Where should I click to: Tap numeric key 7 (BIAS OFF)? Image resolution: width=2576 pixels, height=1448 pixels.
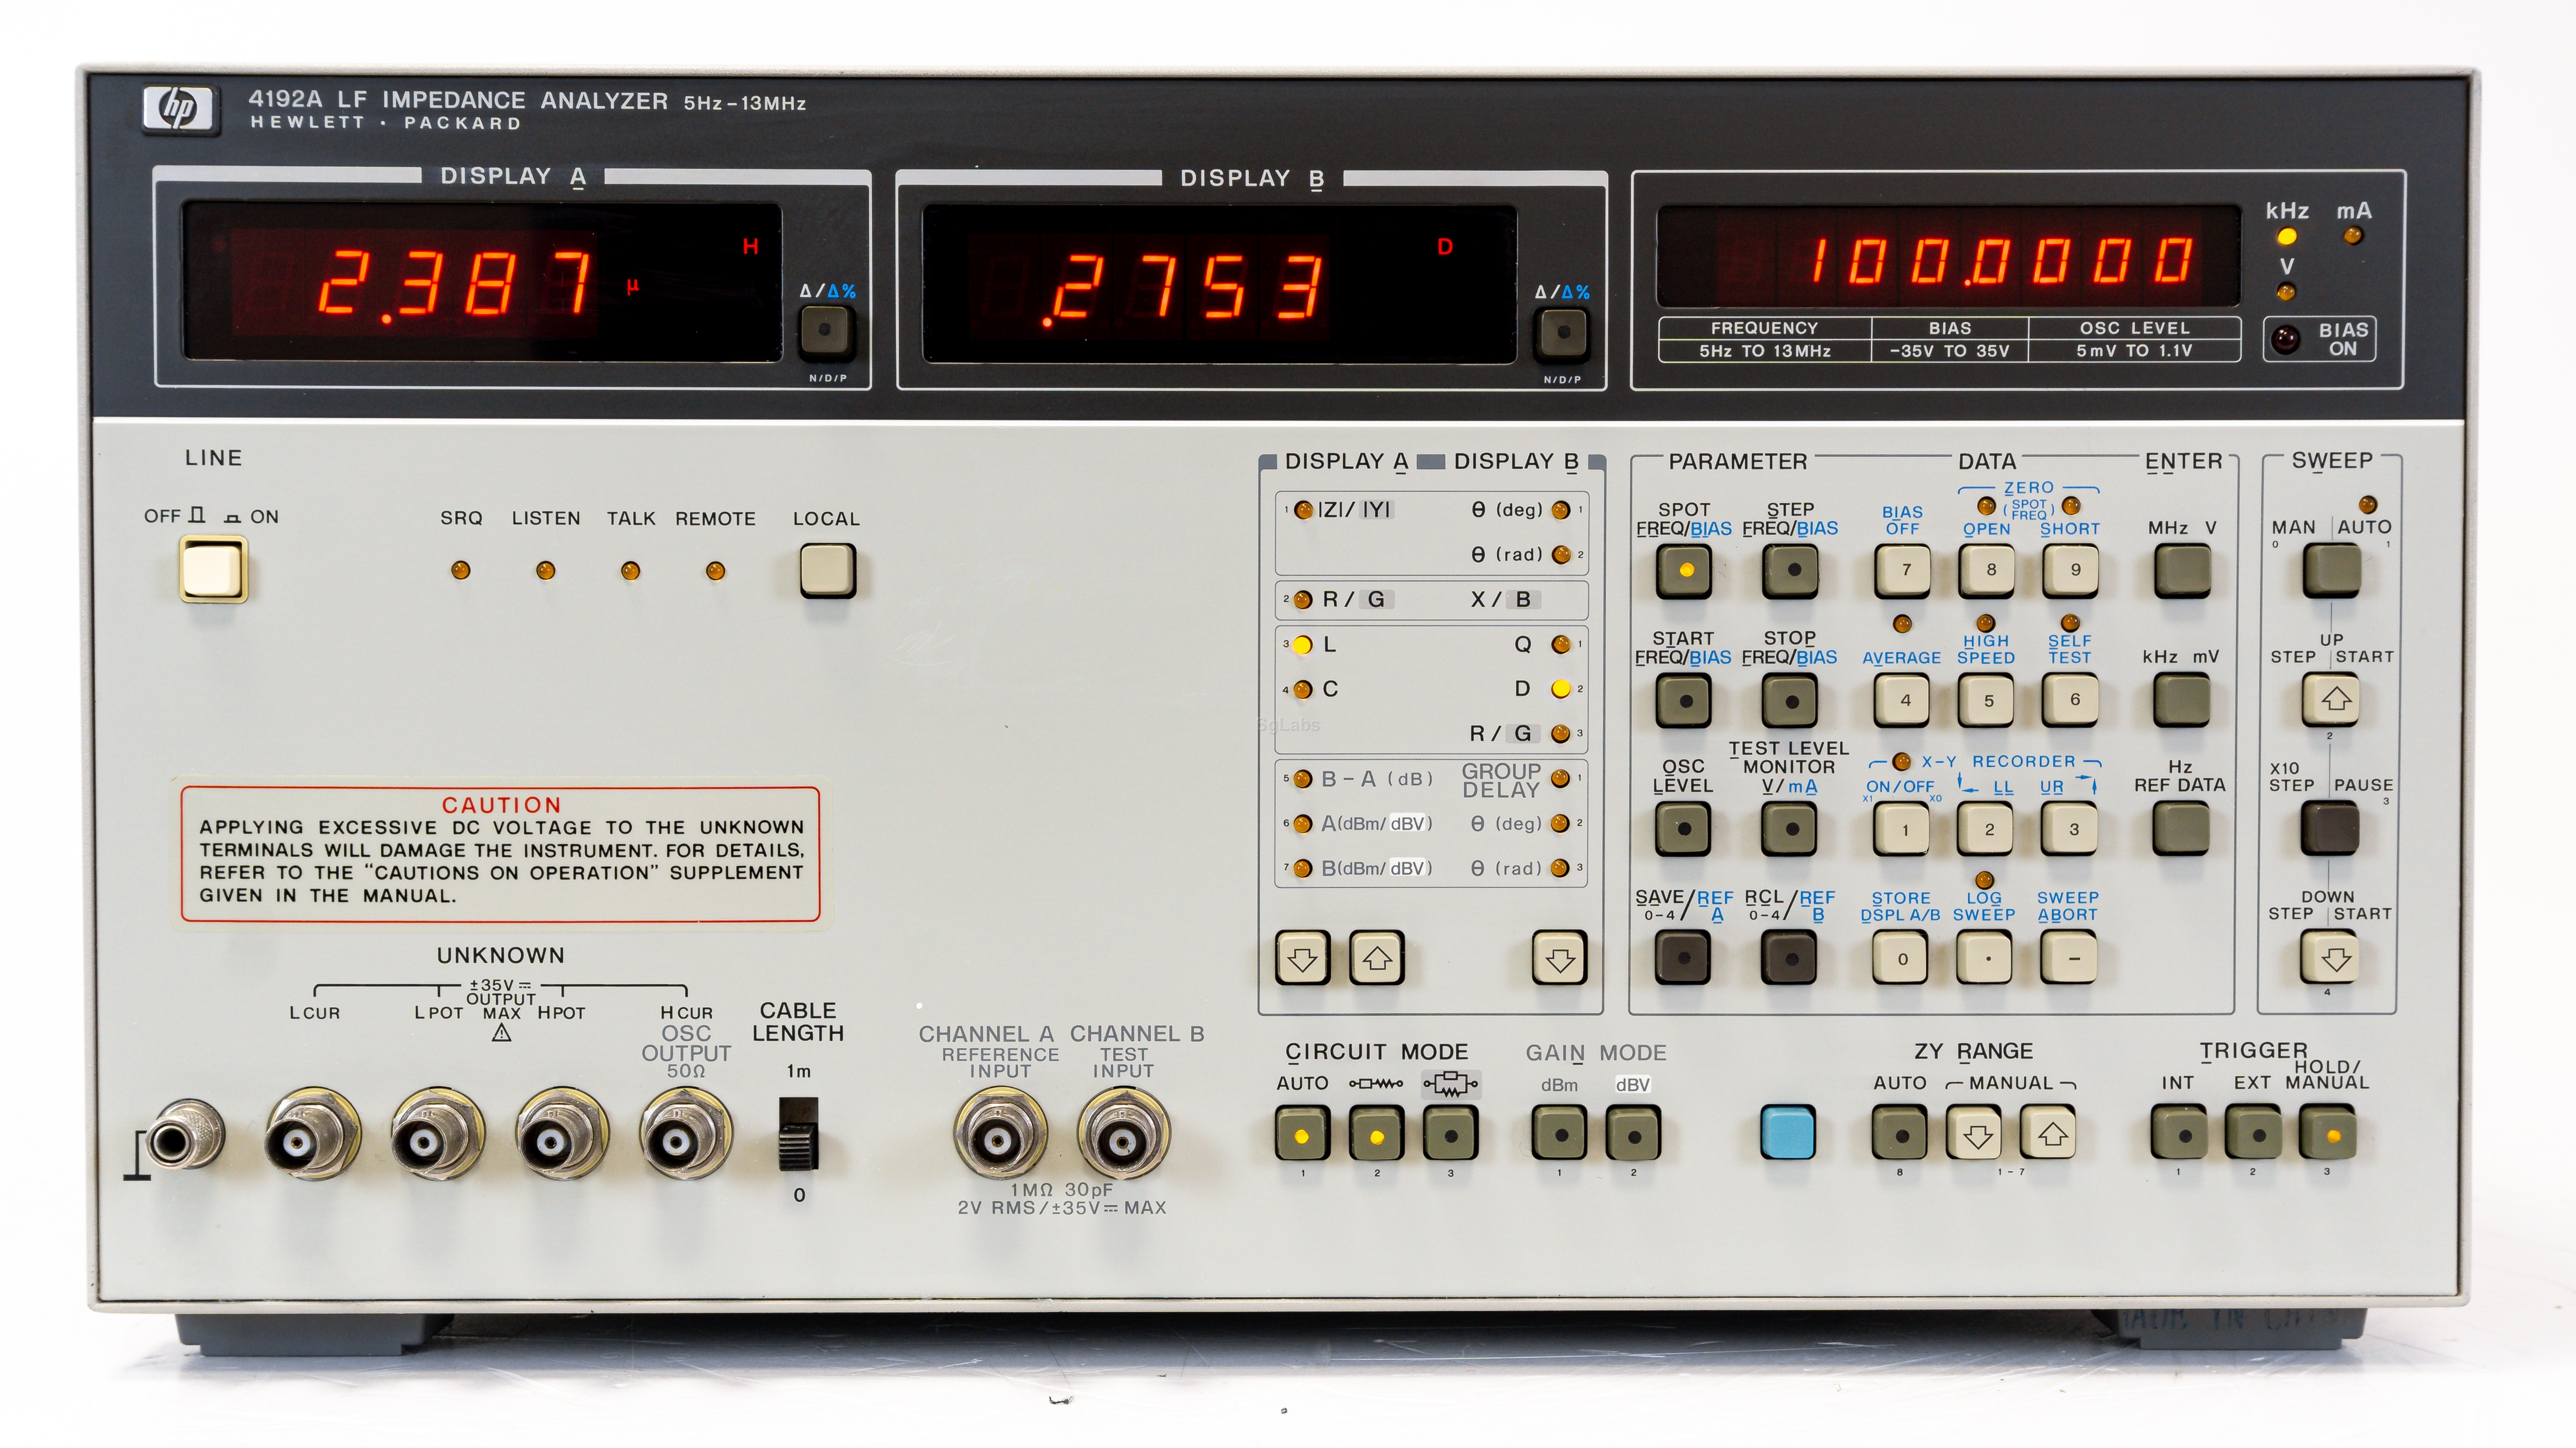(1903, 570)
